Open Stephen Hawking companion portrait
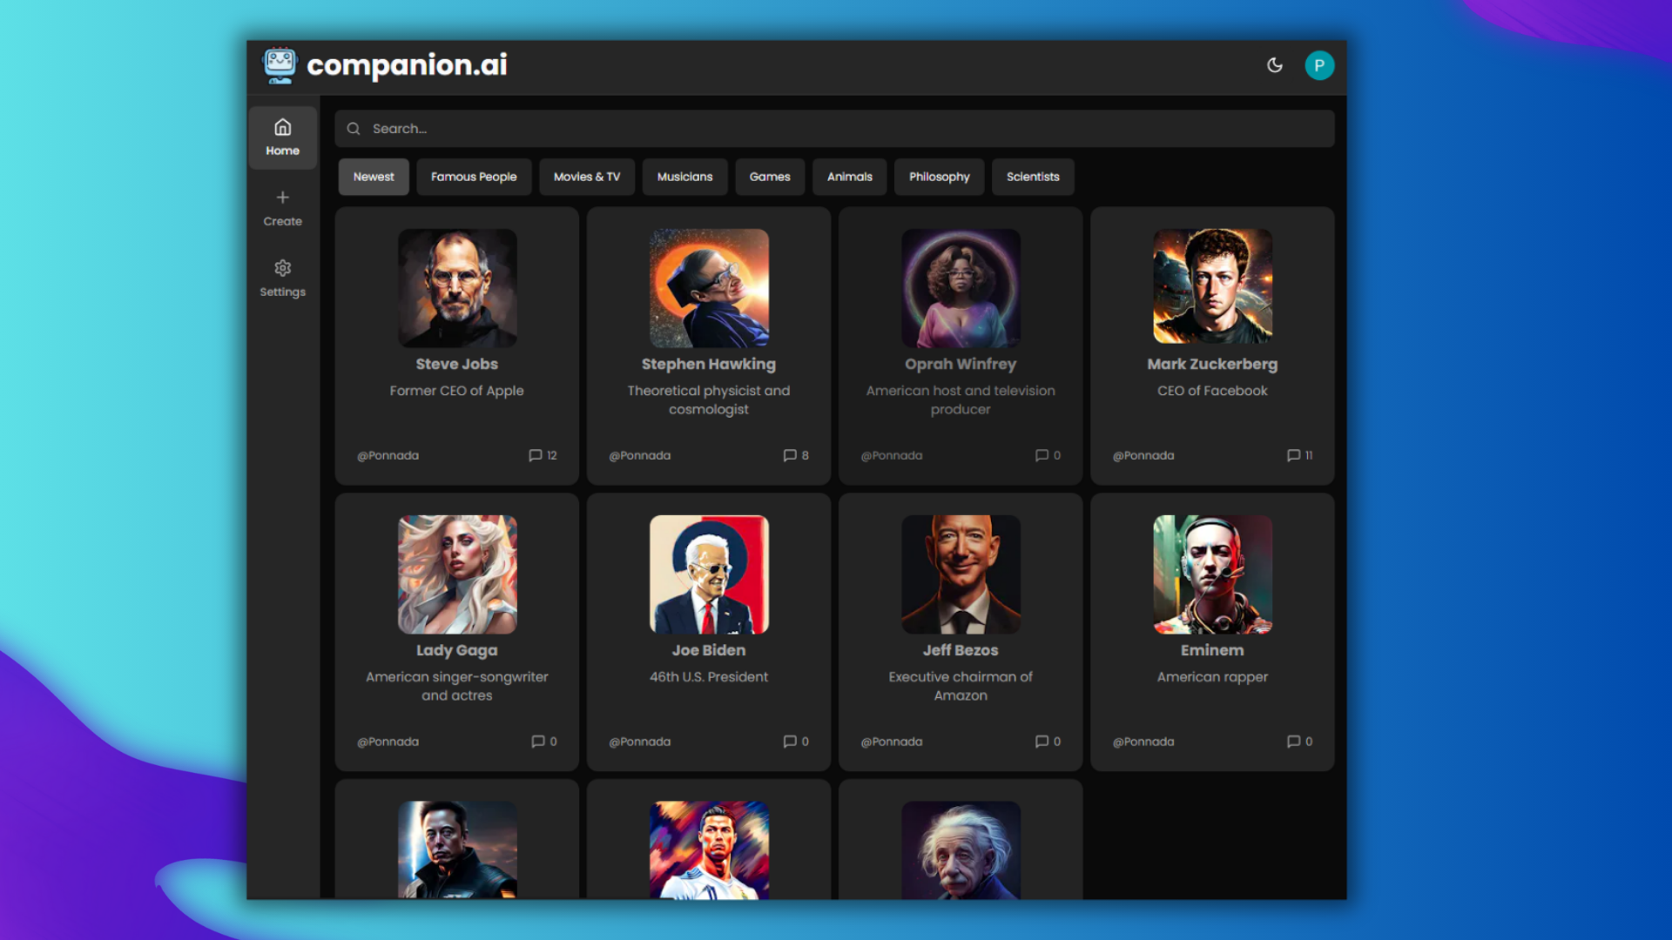Viewport: 1672px width, 940px height. tap(709, 288)
